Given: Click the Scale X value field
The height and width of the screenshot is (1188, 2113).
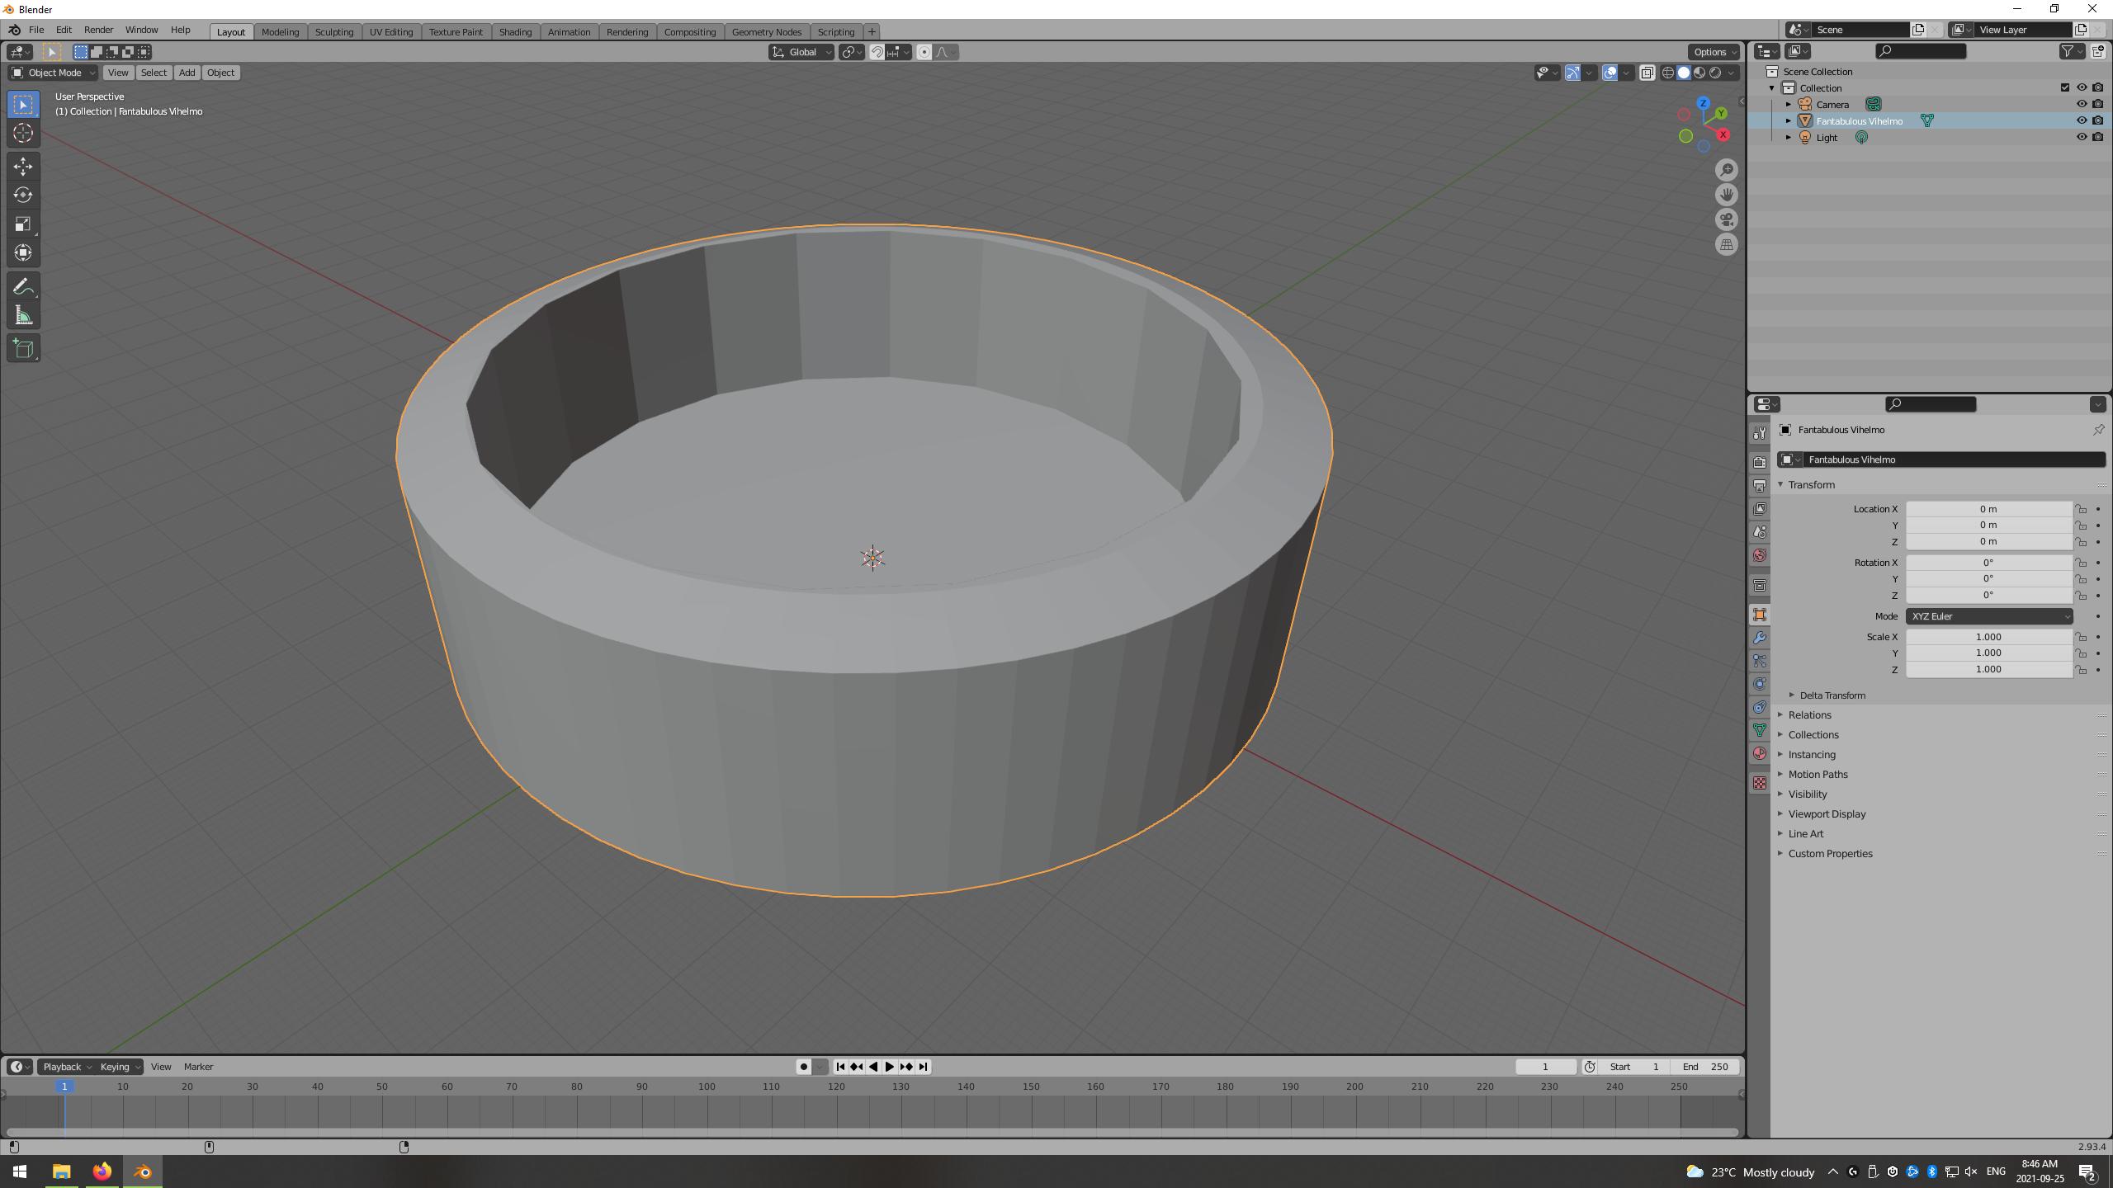Looking at the screenshot, I should point(1988,637).
